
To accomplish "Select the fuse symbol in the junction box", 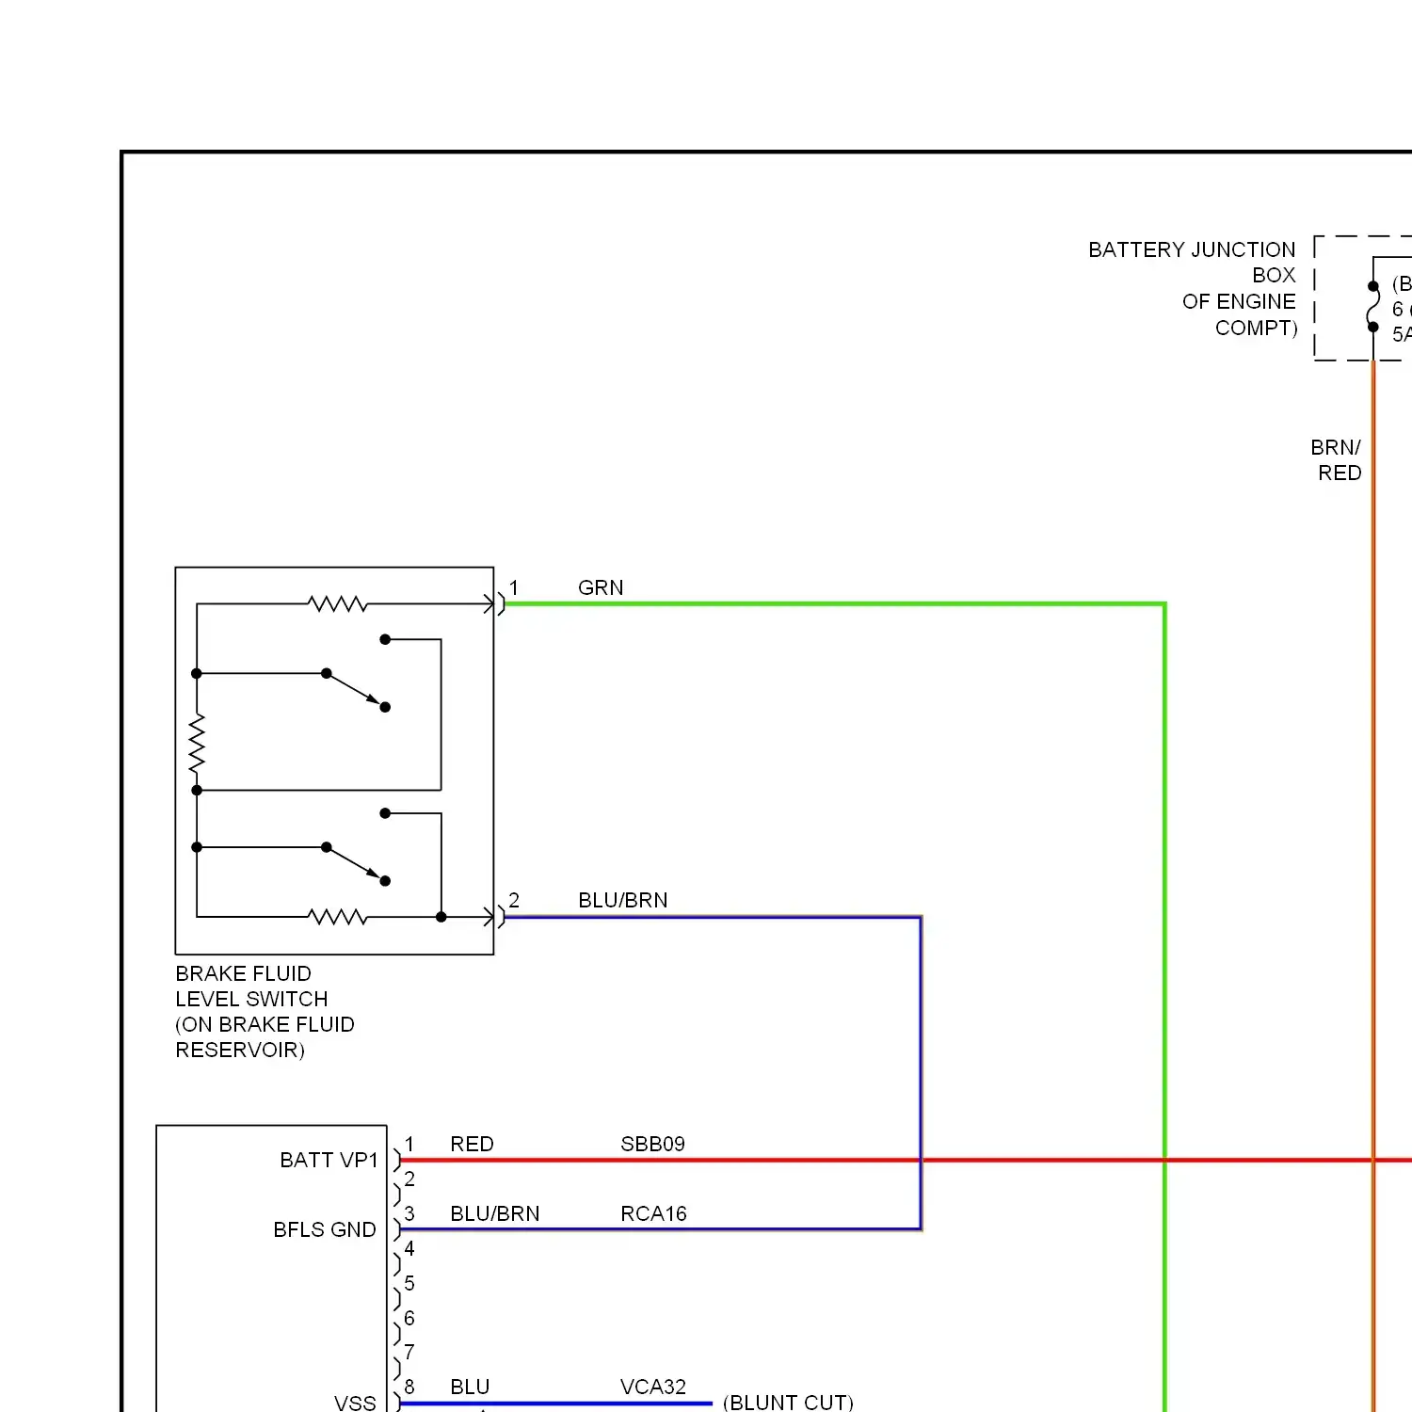I will tap(1373, 306).
